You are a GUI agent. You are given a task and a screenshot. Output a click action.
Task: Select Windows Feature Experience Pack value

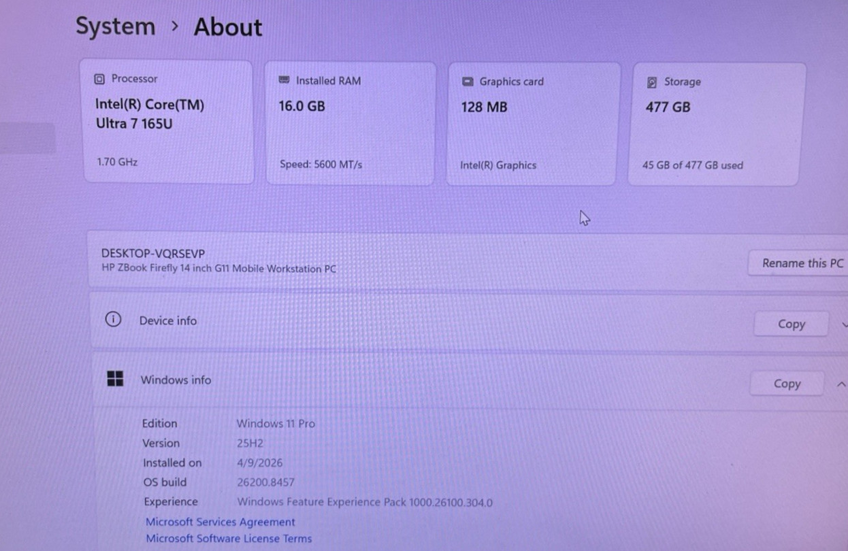click(x=365, y=502)
